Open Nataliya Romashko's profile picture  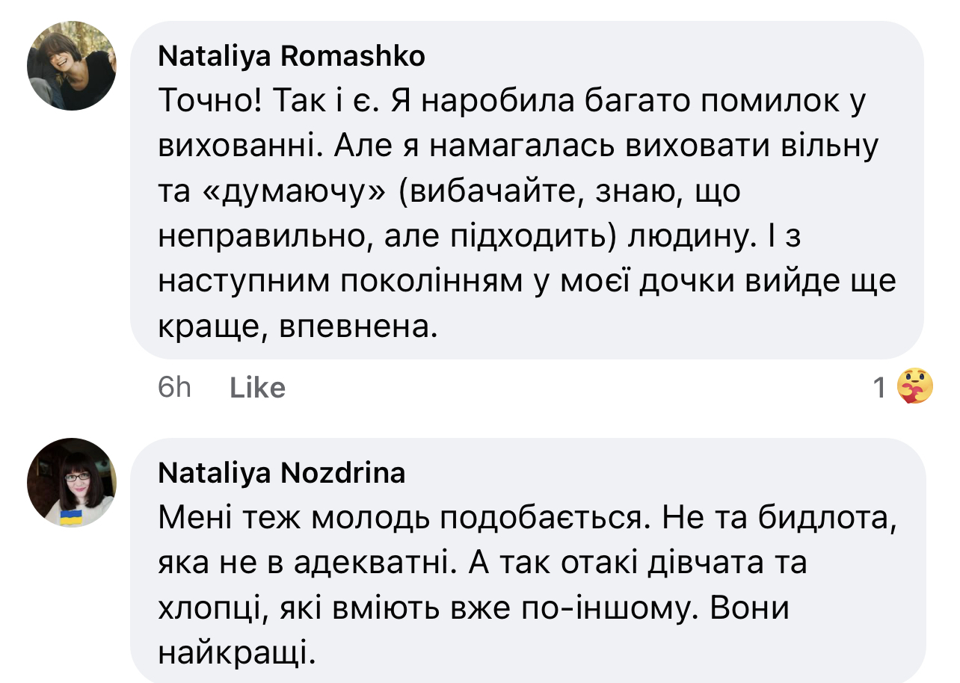tap(72, 66)
